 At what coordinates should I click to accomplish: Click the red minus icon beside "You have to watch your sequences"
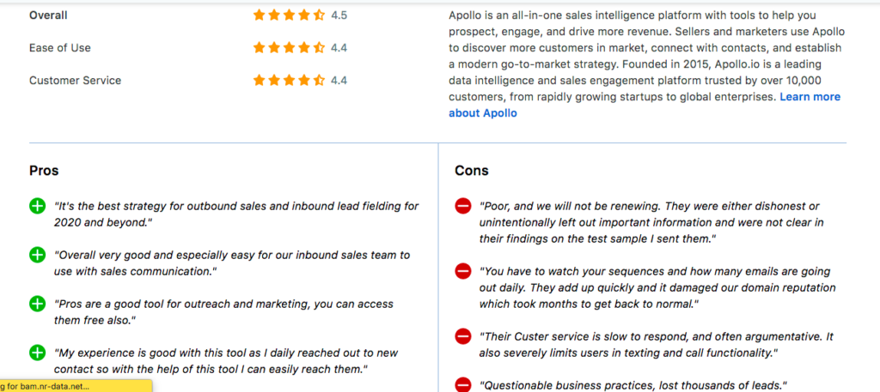pos(463,272)
